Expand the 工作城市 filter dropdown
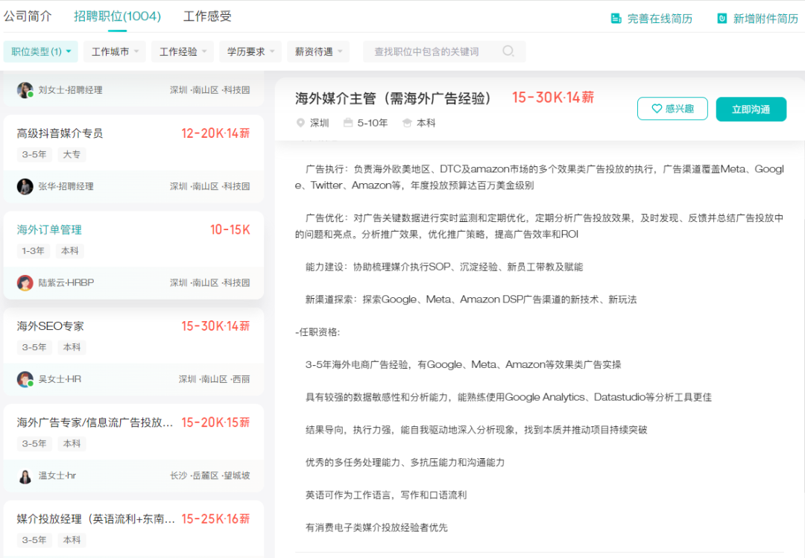This screenshot has width=805, height=558. coord(113,51)
